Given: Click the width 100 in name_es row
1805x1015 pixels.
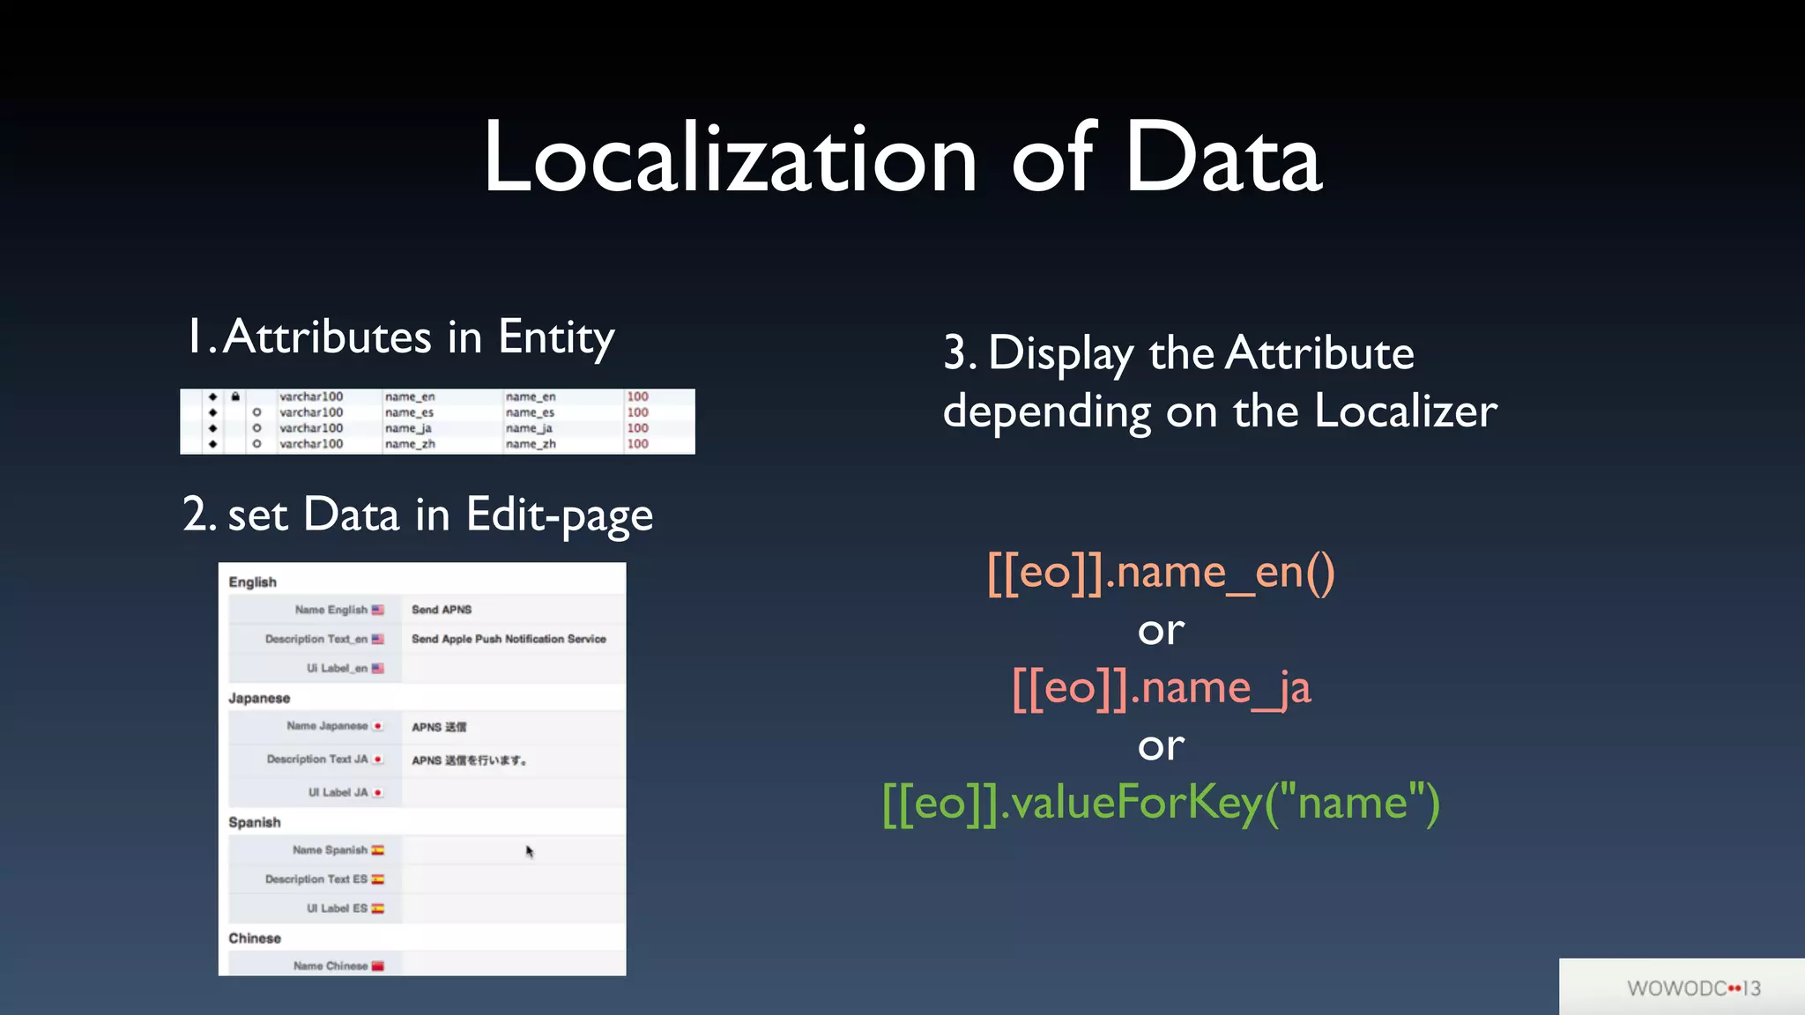Looking at the screenshot, I should coord(638,412).
